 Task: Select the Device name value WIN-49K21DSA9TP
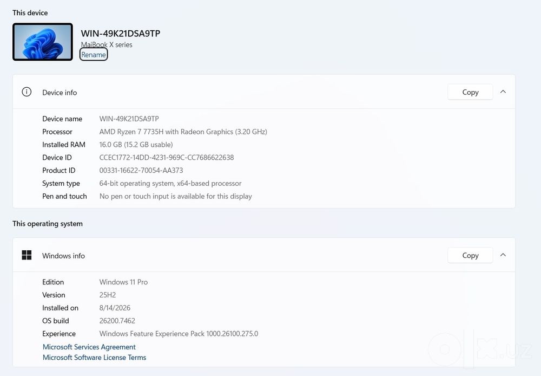(129, 119)
